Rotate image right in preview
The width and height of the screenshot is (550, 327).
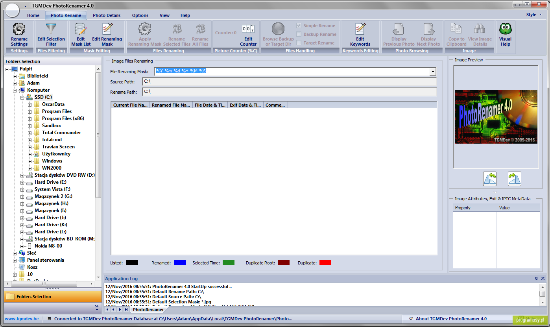click(x=514, y=179)
